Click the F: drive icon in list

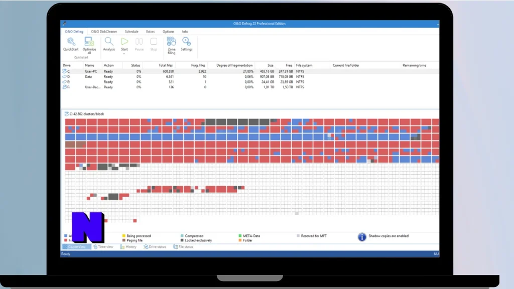point(65,87)
